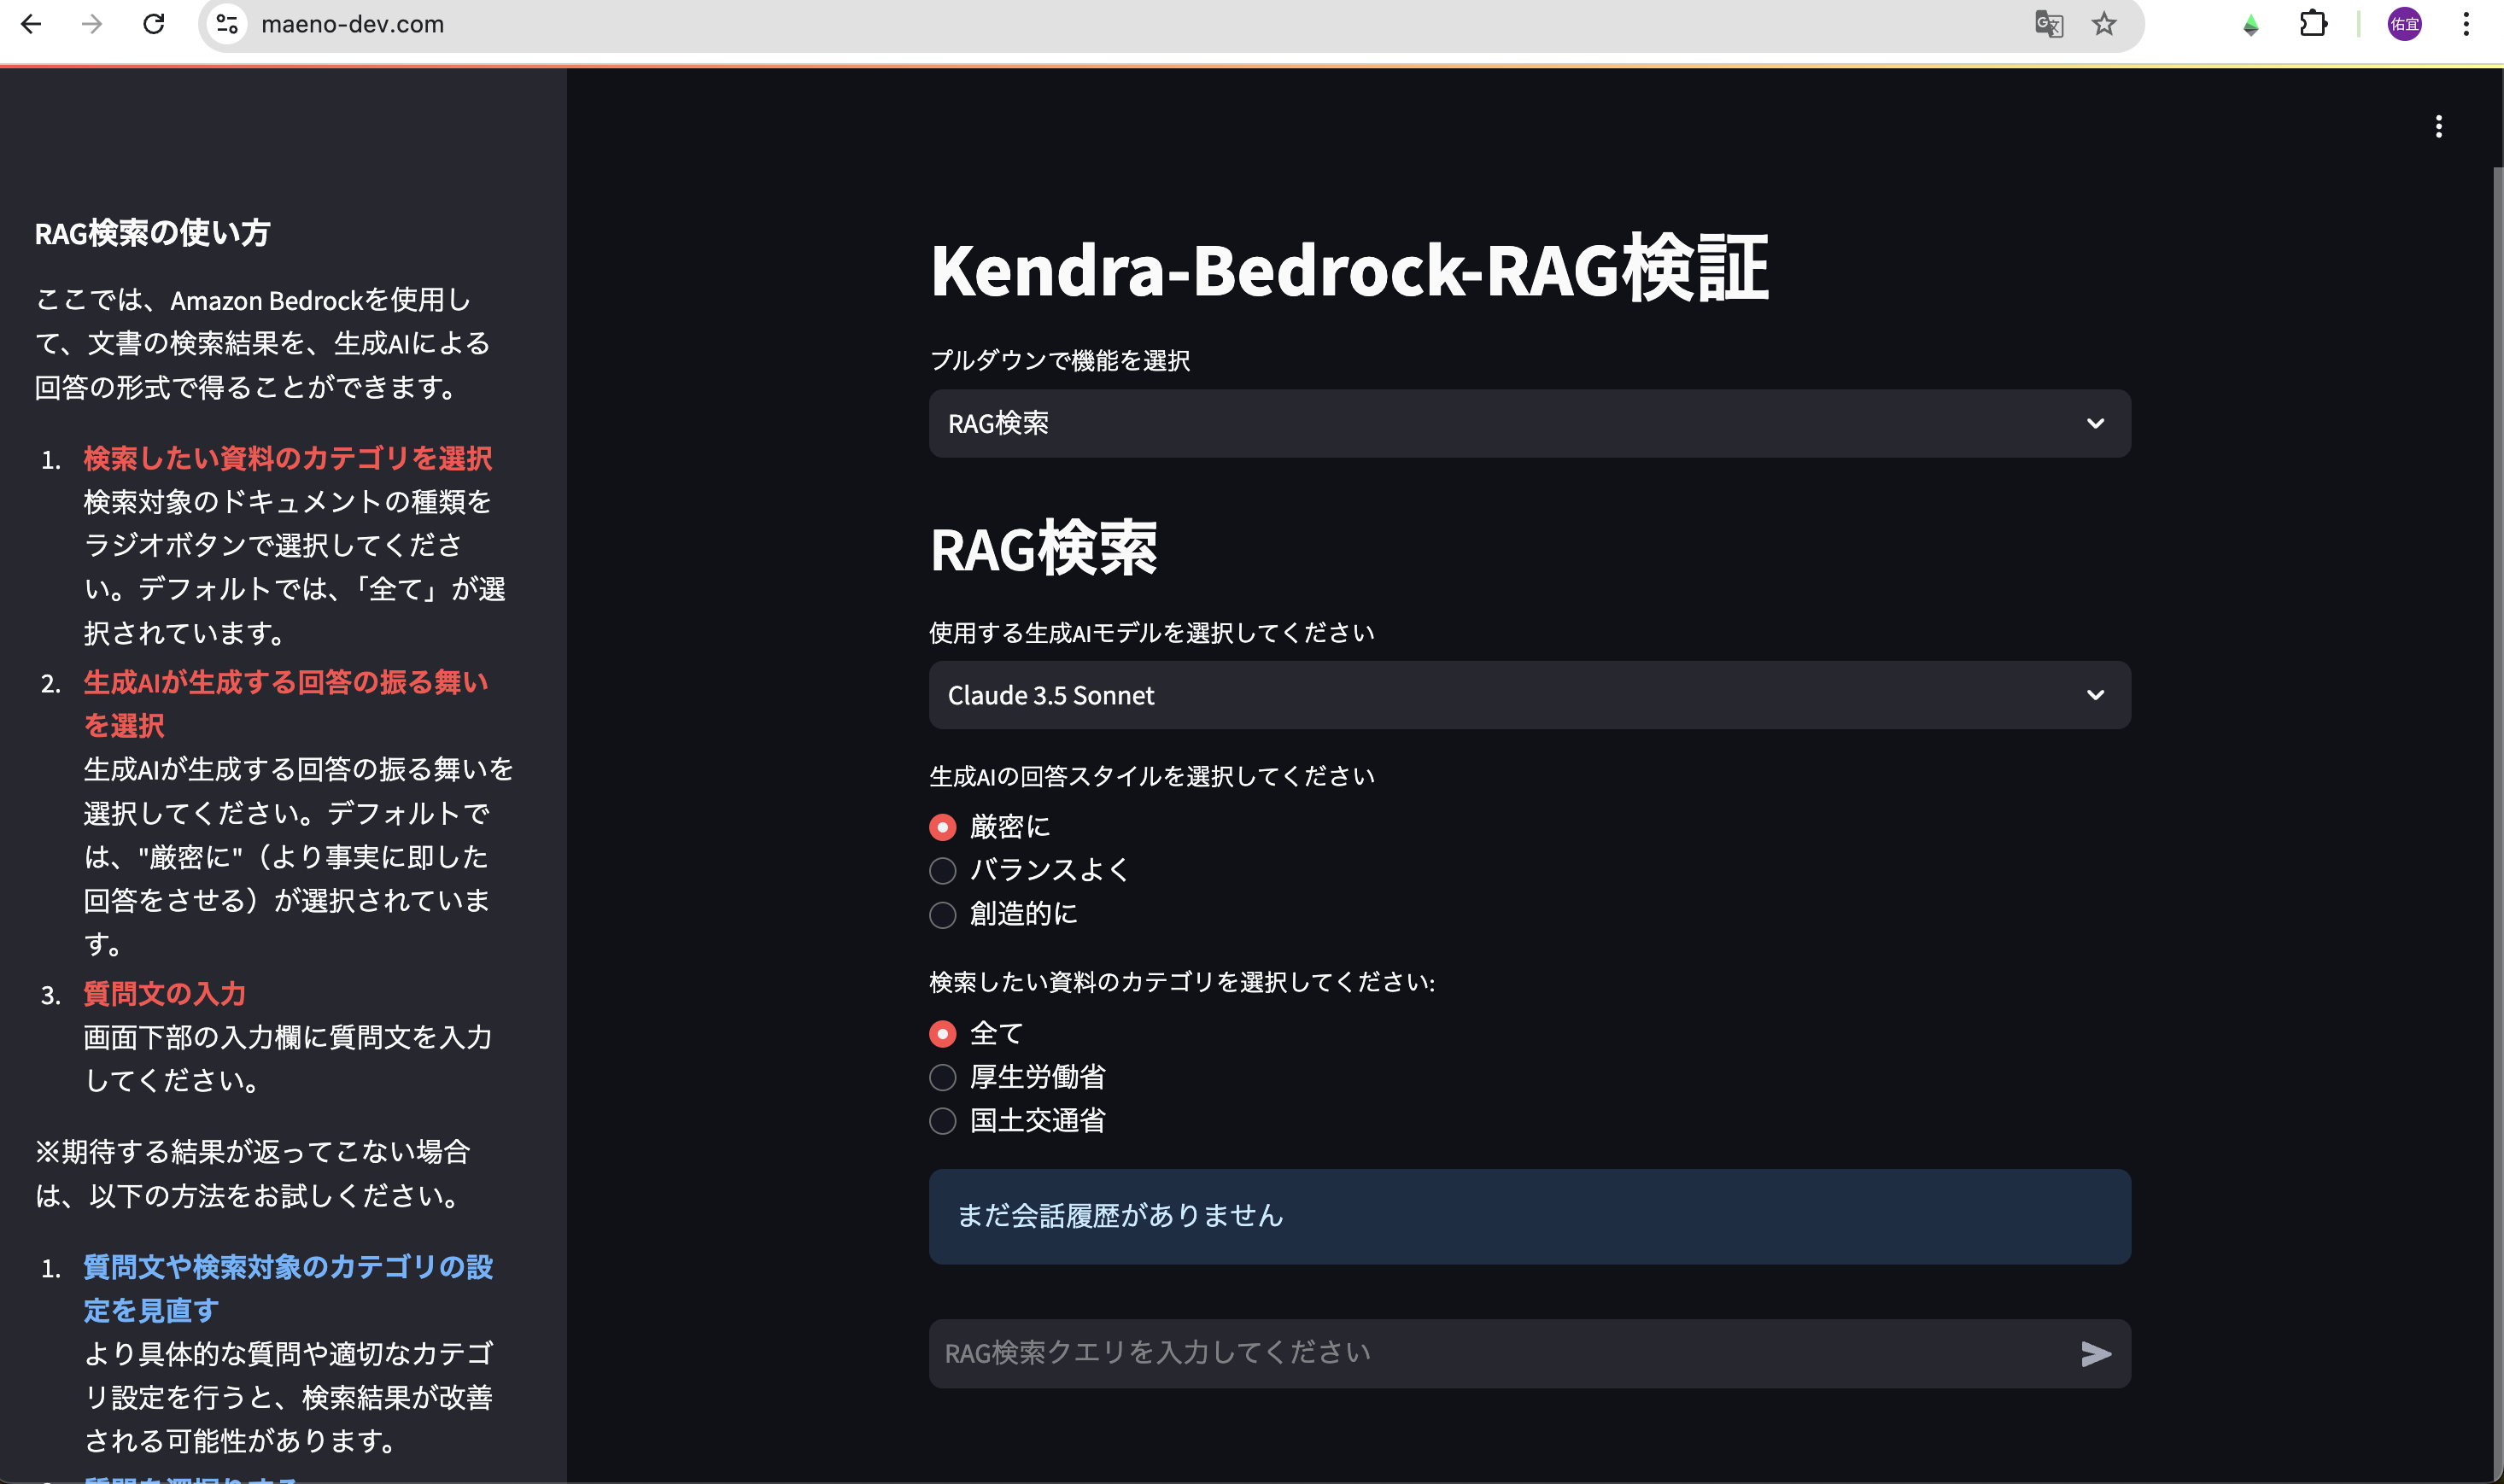The width and height of the screenshot is (2504, 1484).
Task: Expand the RAG検索 function dropdown
Action: pos(1529,424)
